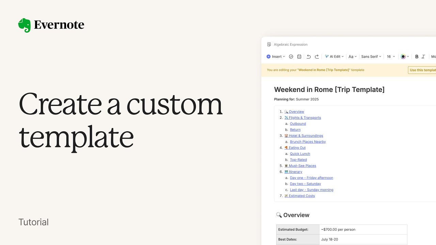Open Last day - Sunday morning link

click(312, 190)
